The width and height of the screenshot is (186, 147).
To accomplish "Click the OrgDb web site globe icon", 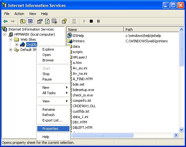I will [22, 45].
